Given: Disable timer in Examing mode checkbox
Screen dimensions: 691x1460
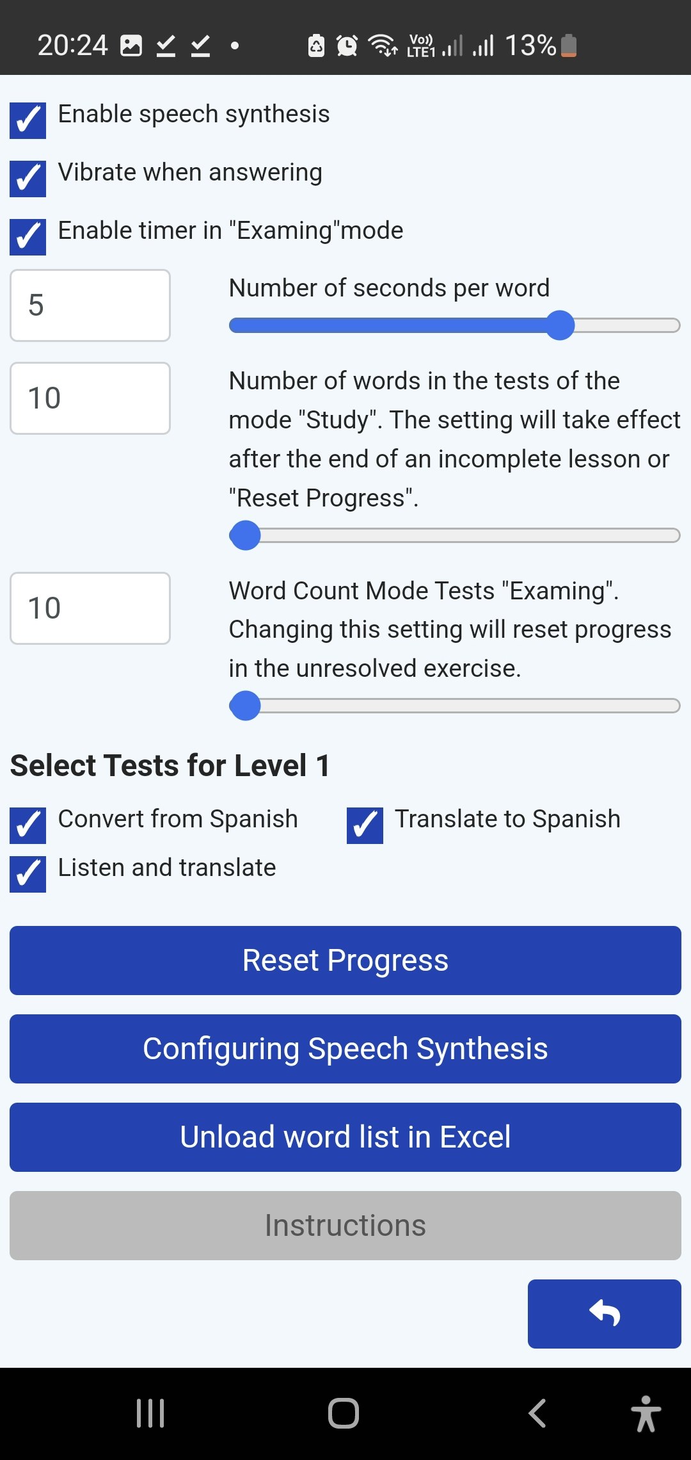Looking at the screenshot, I should pos(28,237).
